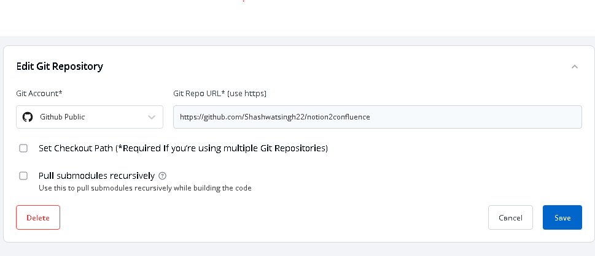Save the Git repository settings

click(x=562, y=217)
